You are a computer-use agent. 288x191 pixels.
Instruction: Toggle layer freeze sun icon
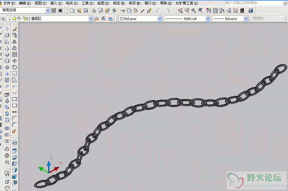point(14,18)
